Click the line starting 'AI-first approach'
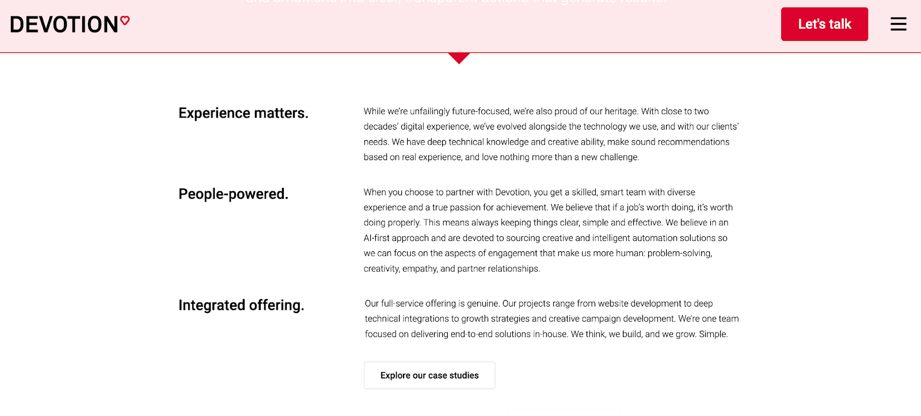The image size is (921, 416). coord(545,238)
